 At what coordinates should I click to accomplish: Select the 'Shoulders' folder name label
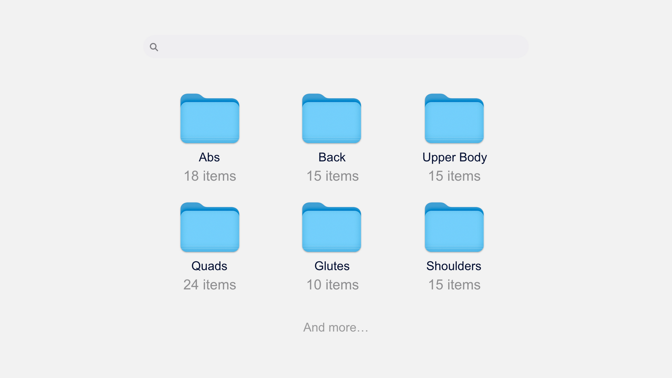click(454, 266)
